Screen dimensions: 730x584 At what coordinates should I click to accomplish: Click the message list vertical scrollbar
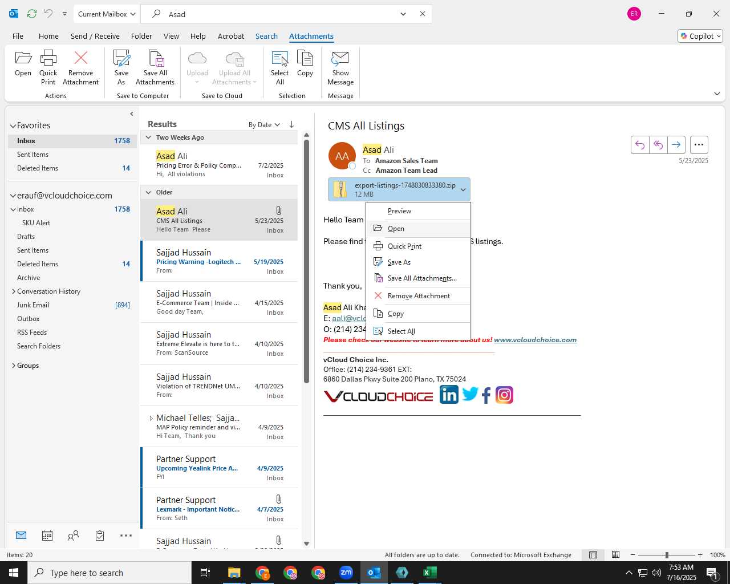(x=306, y=261)
